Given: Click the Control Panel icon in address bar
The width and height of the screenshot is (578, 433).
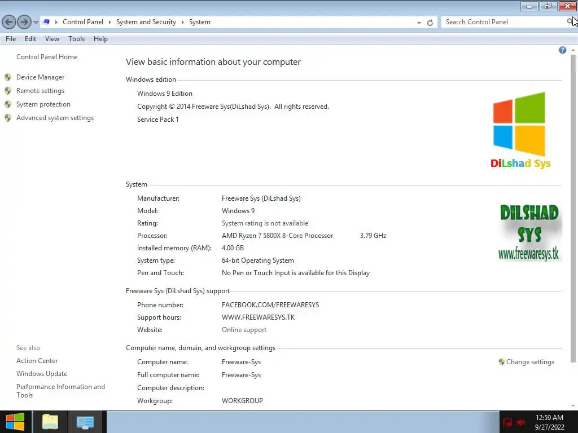Looking at the screenshot, I should pyautogui.click(x=46, y=22).
